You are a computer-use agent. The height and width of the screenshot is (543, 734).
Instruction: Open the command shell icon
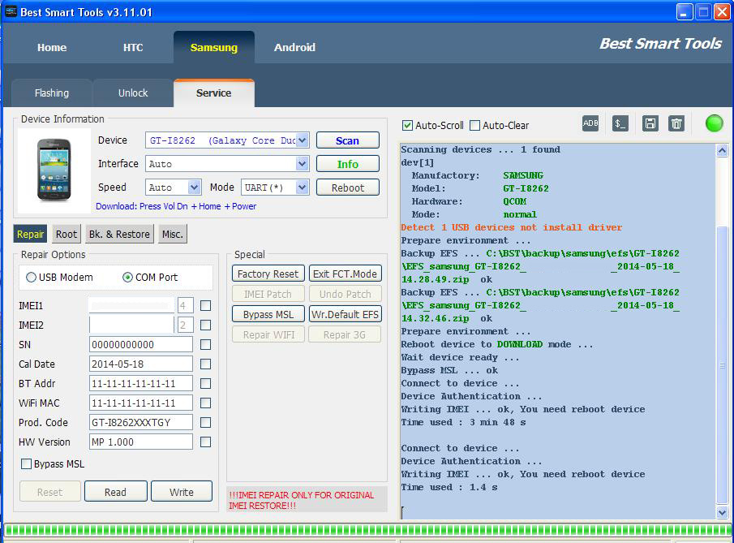[x=620, y=123]
